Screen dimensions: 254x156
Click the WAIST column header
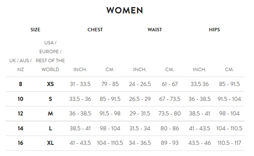pyautogui.click(x=155, y=30)
